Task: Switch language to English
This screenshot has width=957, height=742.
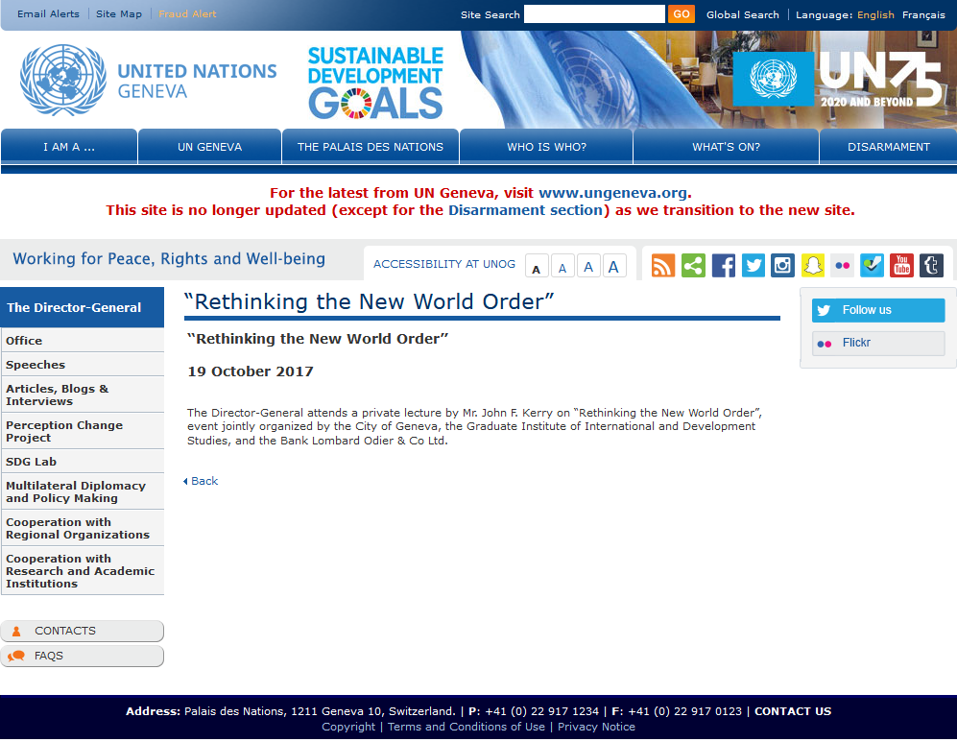Action: tap(875, 14)
